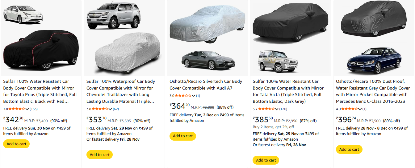Screen dimensions: 415x168
Task: Add Chevrolet Trailblazer cover to cart
Action: point(99,154)
